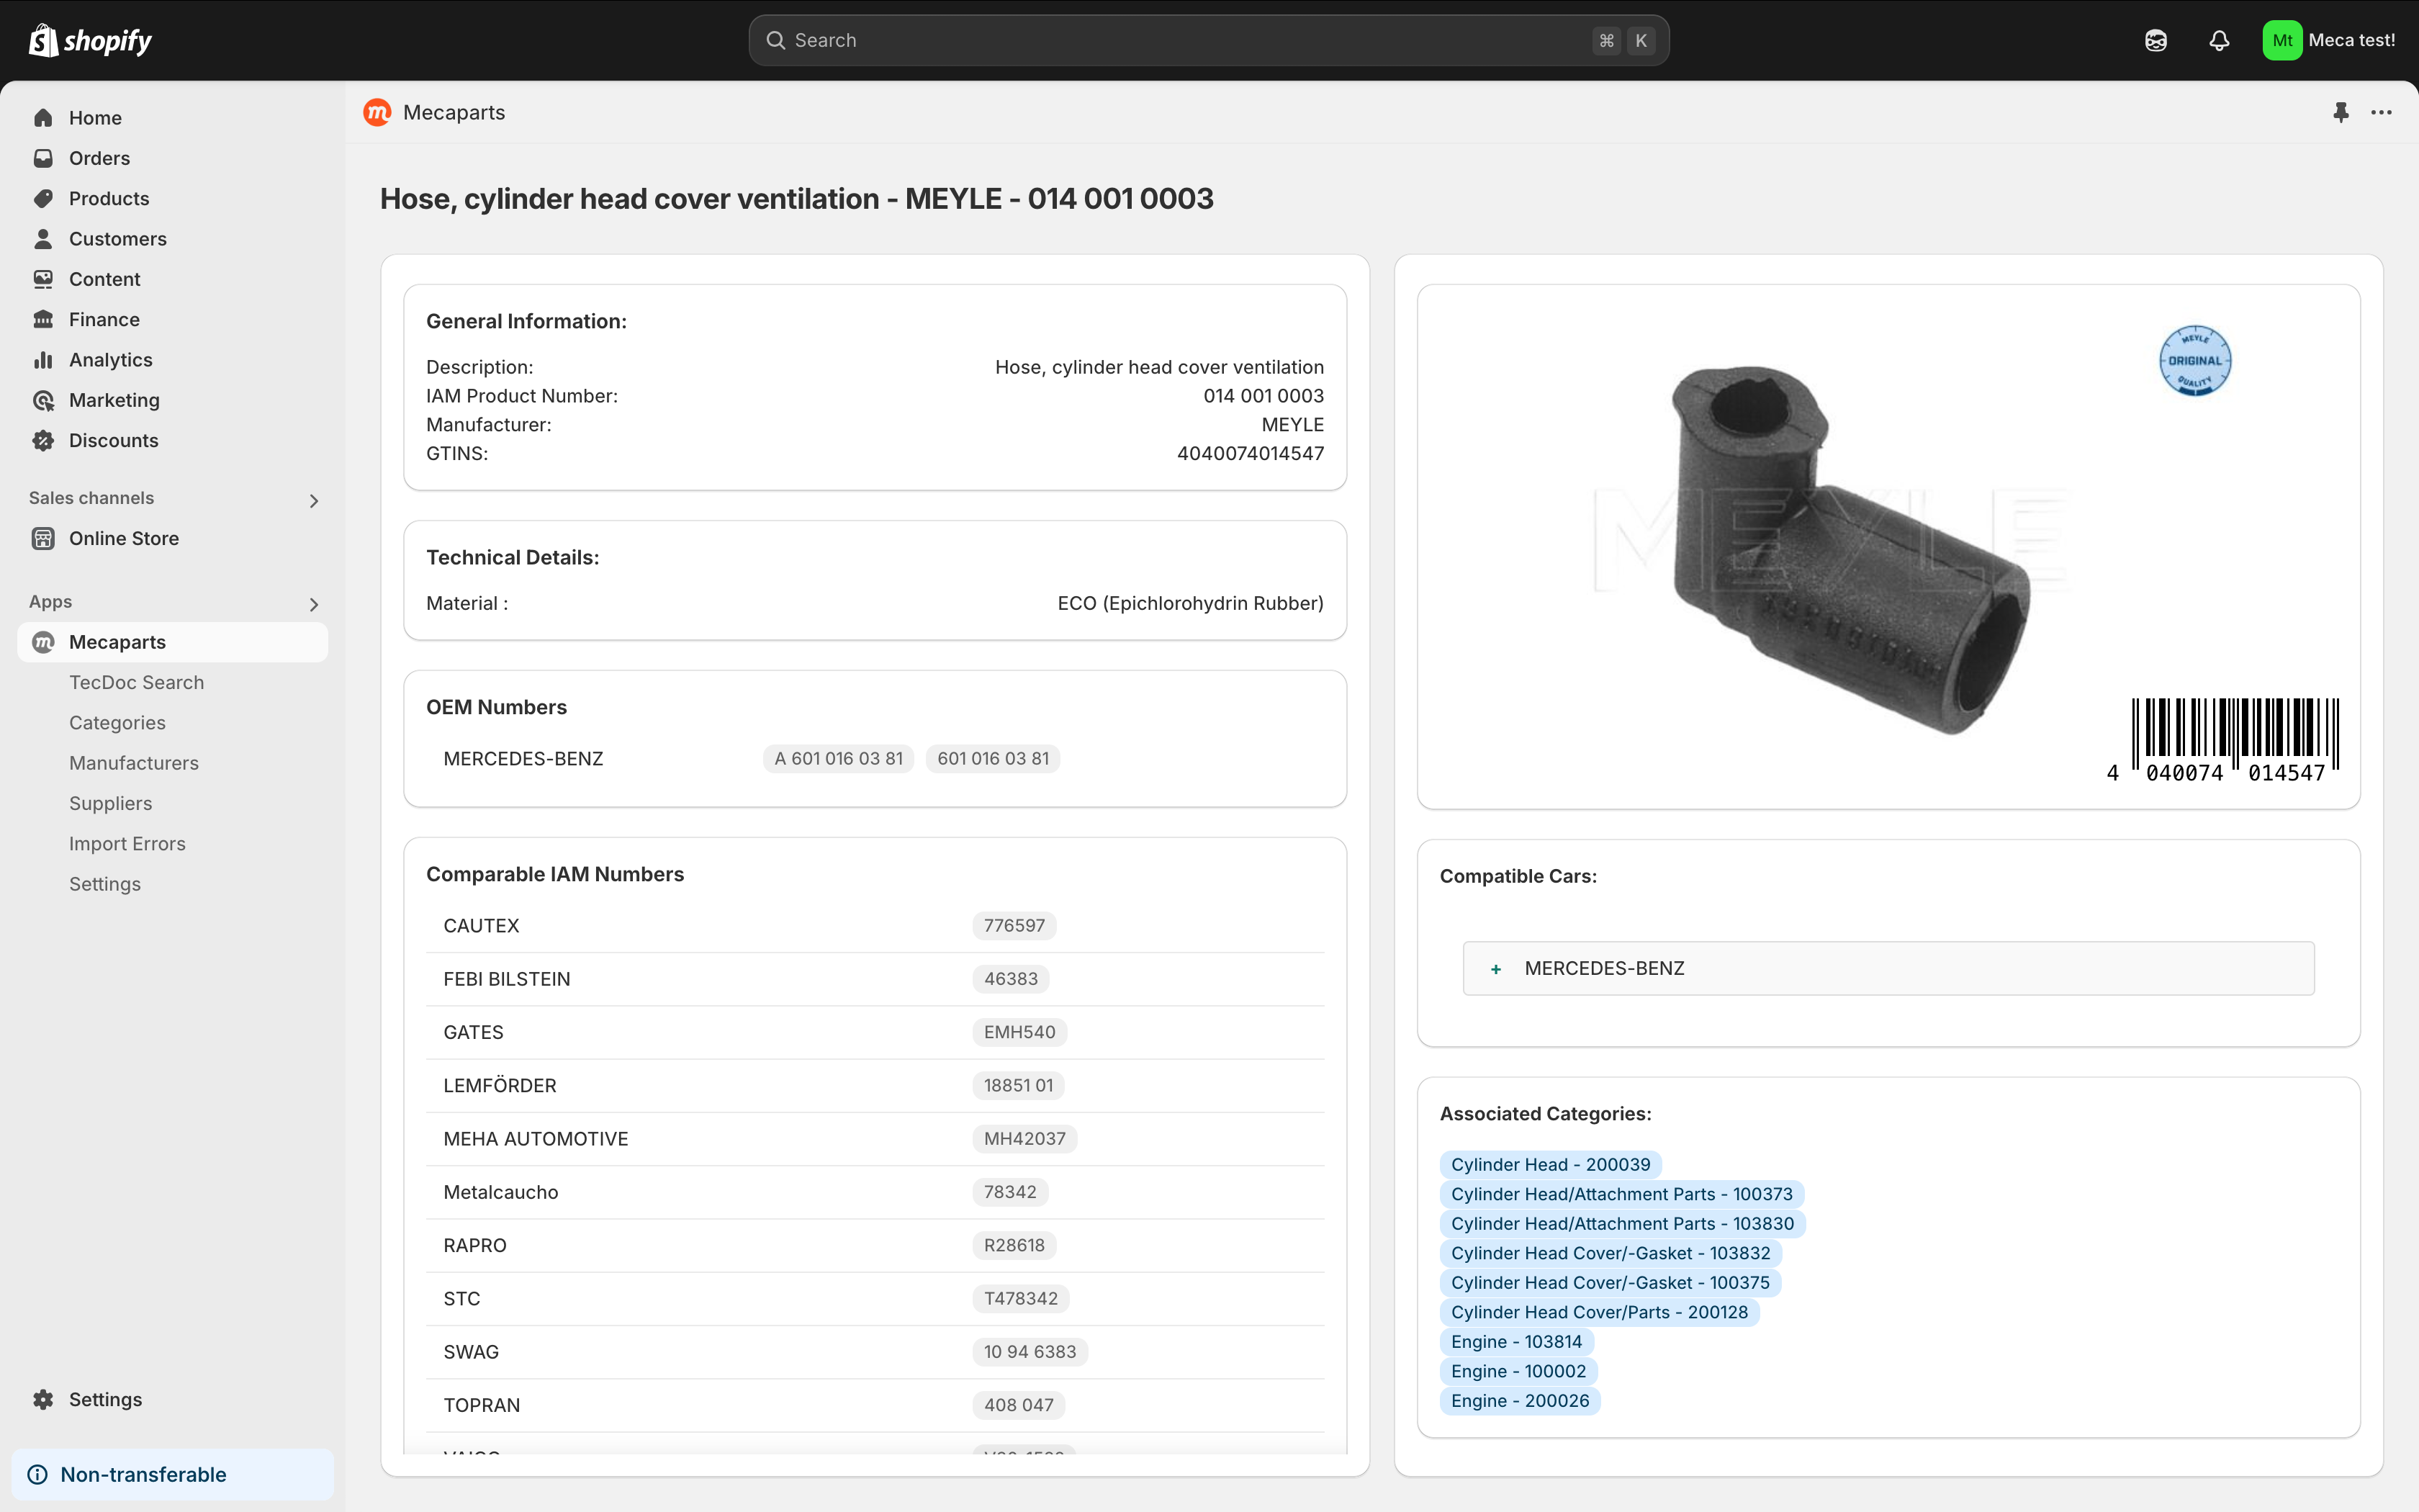The width and height of the screenshot is (2419, 1512).
Task: Click the Non-transferable info icon
Action: click(38, 1474)
